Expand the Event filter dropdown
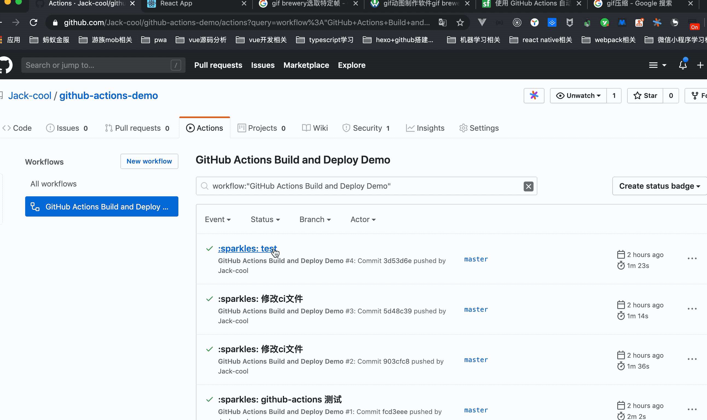This screenshot has height=420, width=707. click(x=218, y=219)
